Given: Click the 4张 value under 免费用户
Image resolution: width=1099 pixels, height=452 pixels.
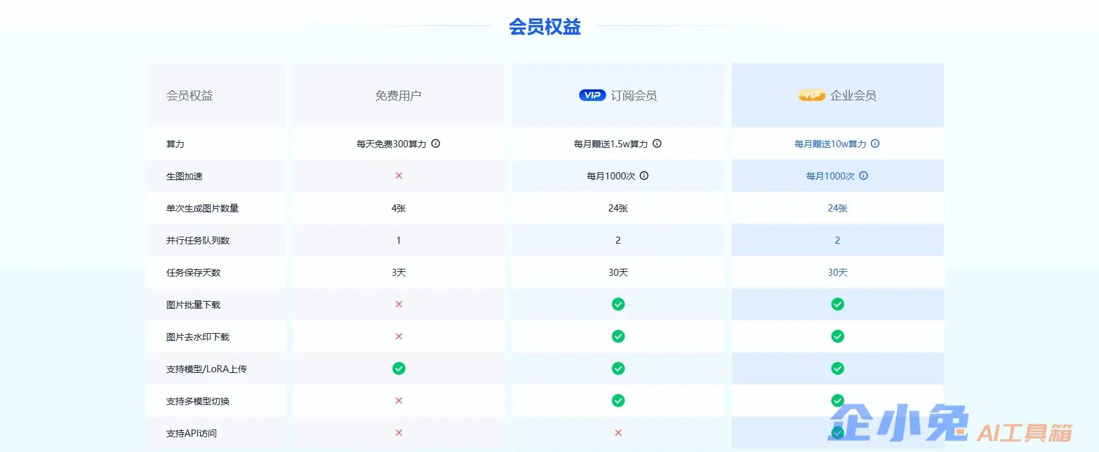Looking at the screenshot, I should pos(399,208).
